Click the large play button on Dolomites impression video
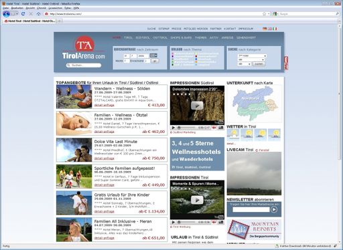The width and height of the screenshot is (343, 250). click(197, 106)
